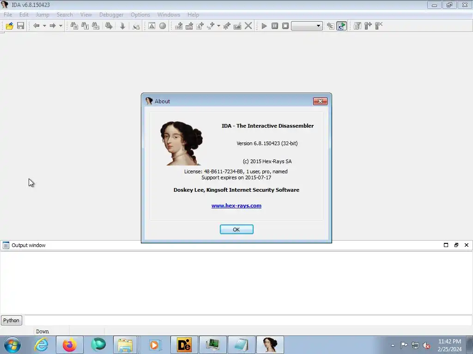Open the back-history dropdown arrow
Viewport: 473px width, 354px height.
coord(44,26)
